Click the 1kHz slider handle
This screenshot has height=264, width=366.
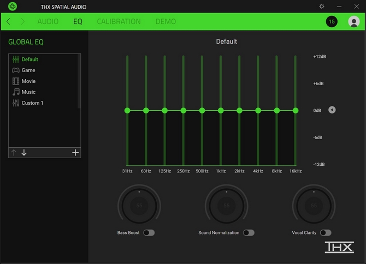(x=221, y=110)
